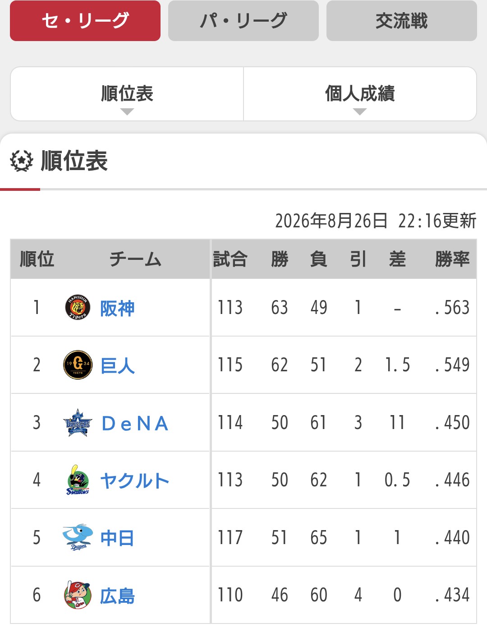Click the DeNA BayStars star logo
Image resolution: width=487 pixels, height=628 pixels.
78,423
